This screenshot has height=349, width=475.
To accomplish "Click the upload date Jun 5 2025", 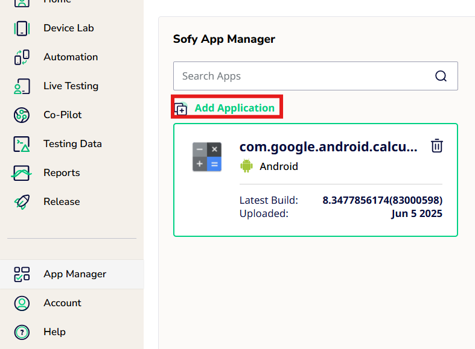I will [x=416, y=213].
